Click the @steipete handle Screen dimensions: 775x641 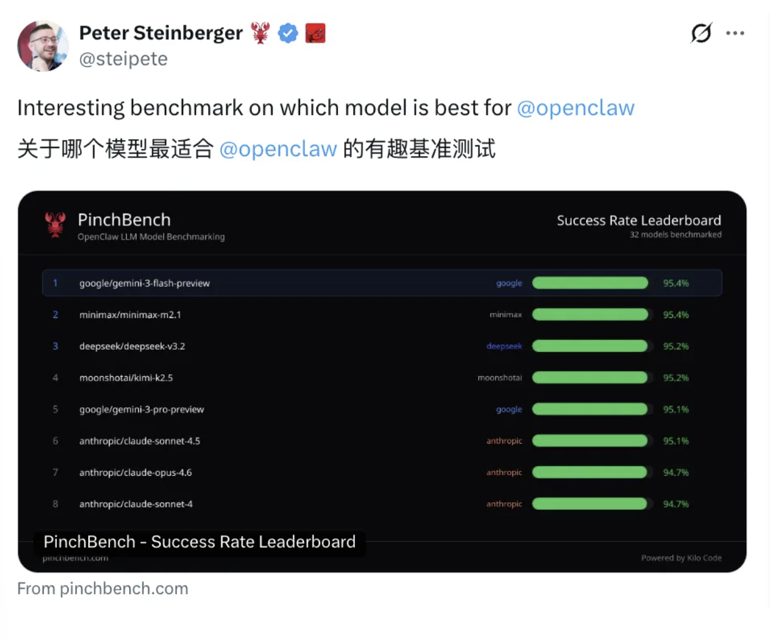[123, 59]
